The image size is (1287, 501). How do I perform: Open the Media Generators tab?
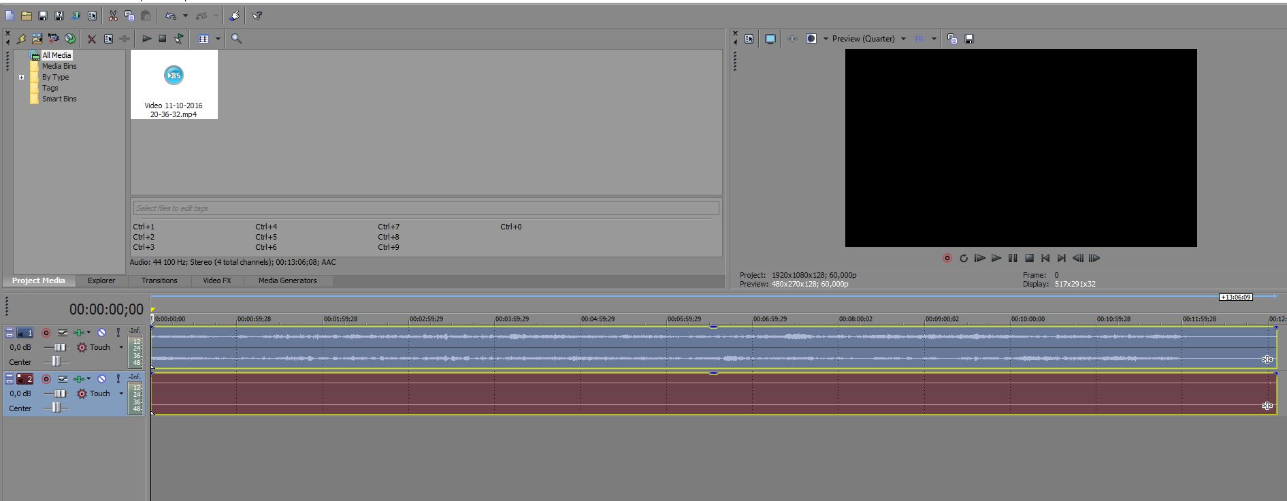pos(287,280)
